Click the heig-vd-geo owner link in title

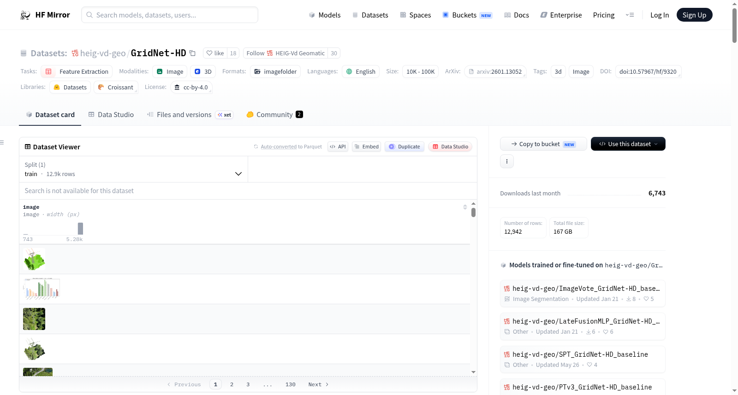tap(103, 53)
